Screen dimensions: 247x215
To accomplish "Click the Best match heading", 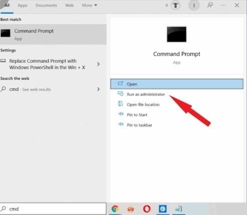I will (11, 20).
